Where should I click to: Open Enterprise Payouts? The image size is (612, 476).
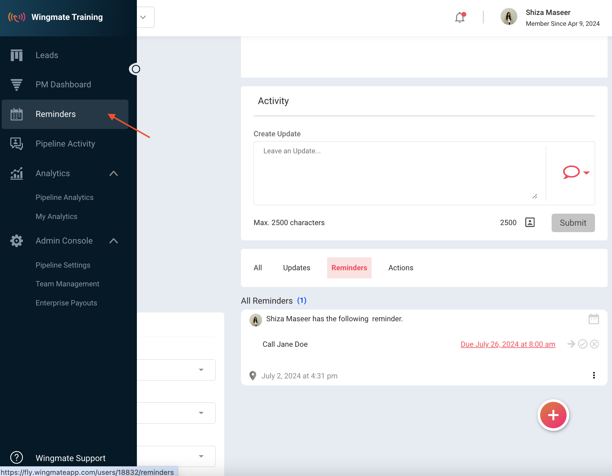(66, 303)
